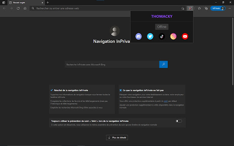Click the search icon in address bar

(x=33, y=8)
